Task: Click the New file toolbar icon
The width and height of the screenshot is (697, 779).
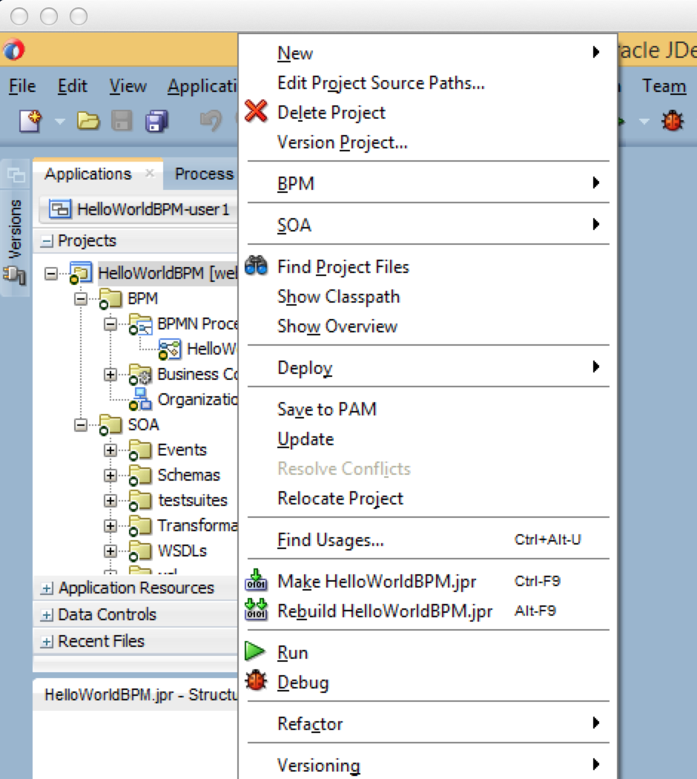Action: 30,121
